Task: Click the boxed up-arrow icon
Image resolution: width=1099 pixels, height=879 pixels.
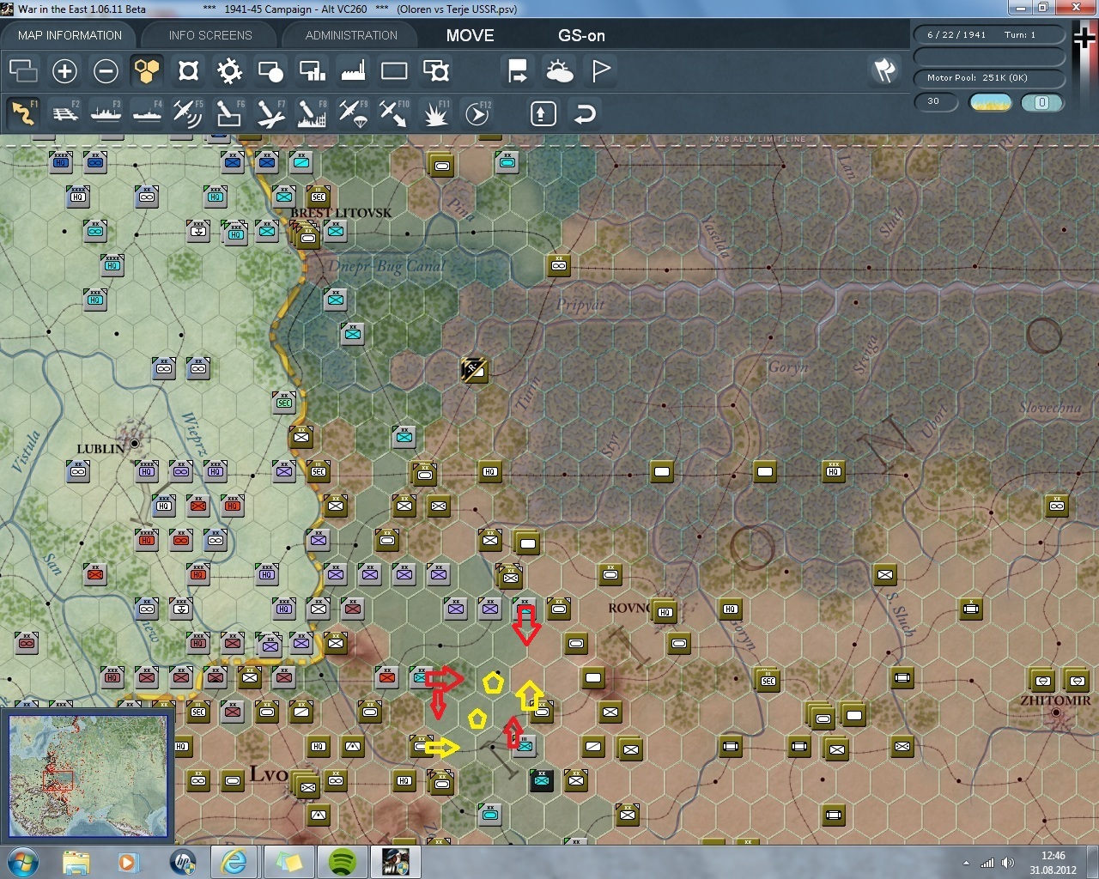Action: click(543, 113)
